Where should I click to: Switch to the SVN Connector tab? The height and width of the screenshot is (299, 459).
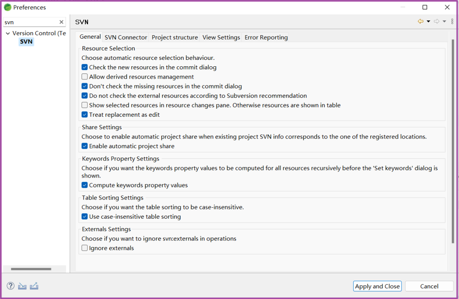(126, 37)
